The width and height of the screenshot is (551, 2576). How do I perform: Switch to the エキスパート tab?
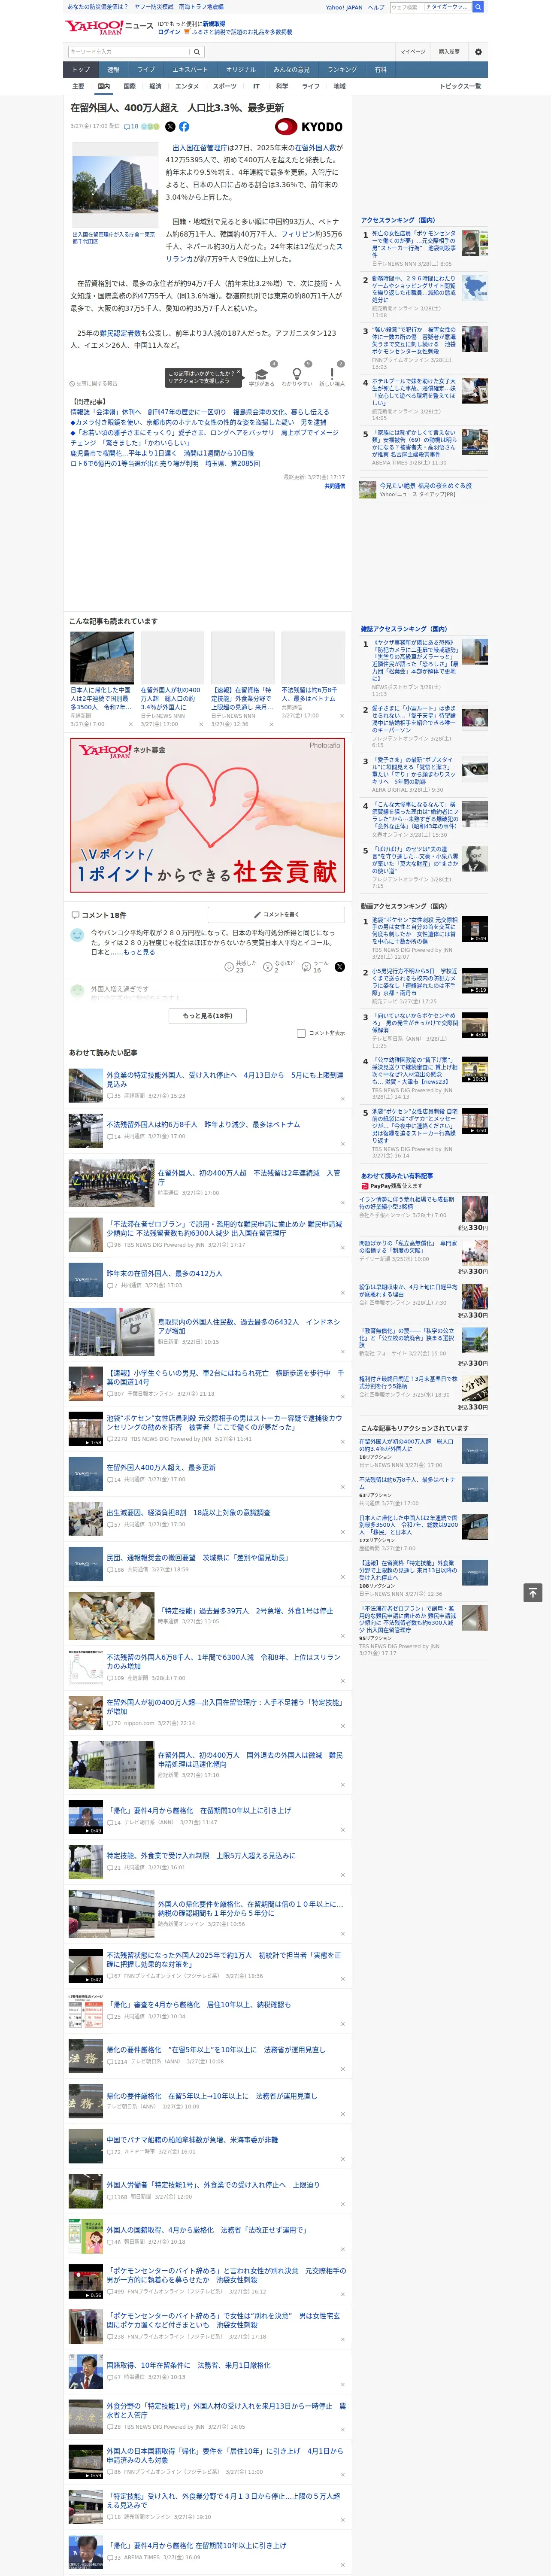(x=190, y=70)
